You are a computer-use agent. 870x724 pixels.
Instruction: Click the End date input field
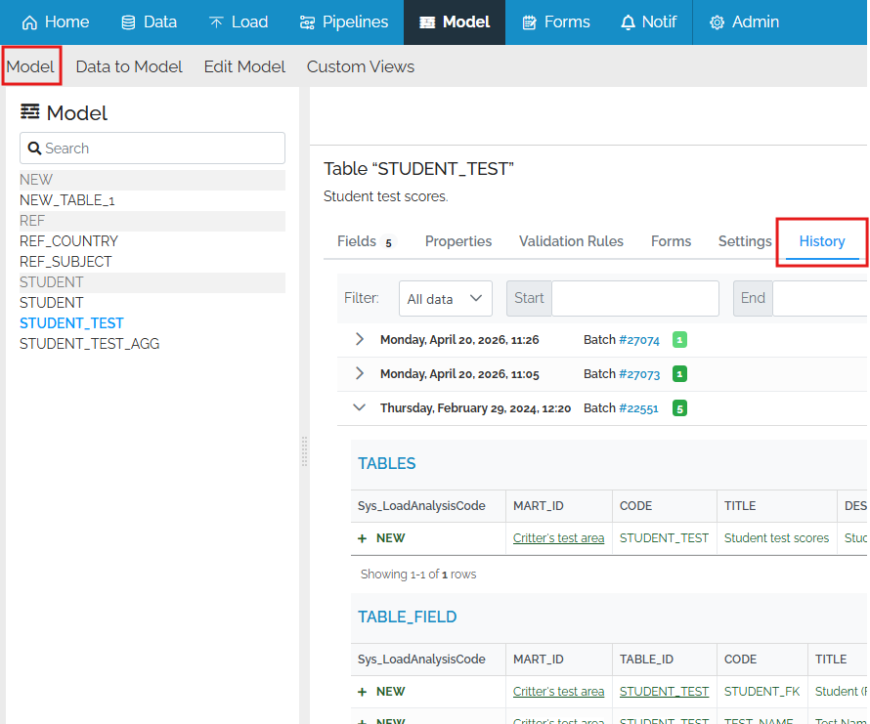click(819, 298)
